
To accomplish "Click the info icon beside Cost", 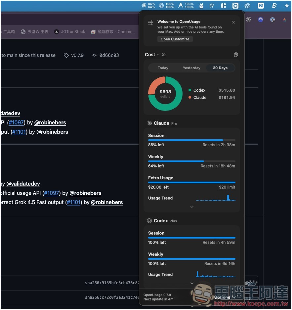I will (164, 55).
